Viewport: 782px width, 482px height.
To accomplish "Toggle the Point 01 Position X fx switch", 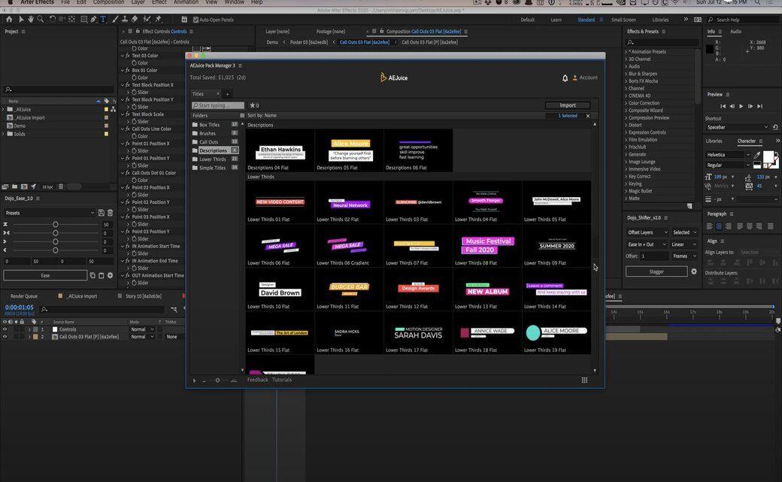I will tap(128, 144).
